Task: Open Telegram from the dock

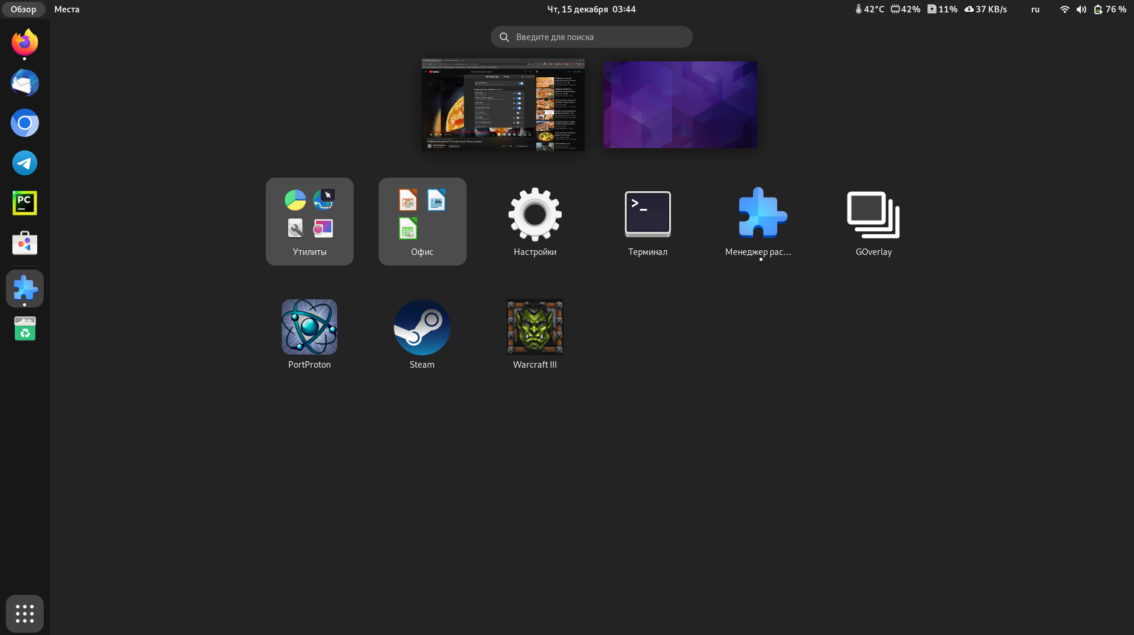Action: click(25, 163)
